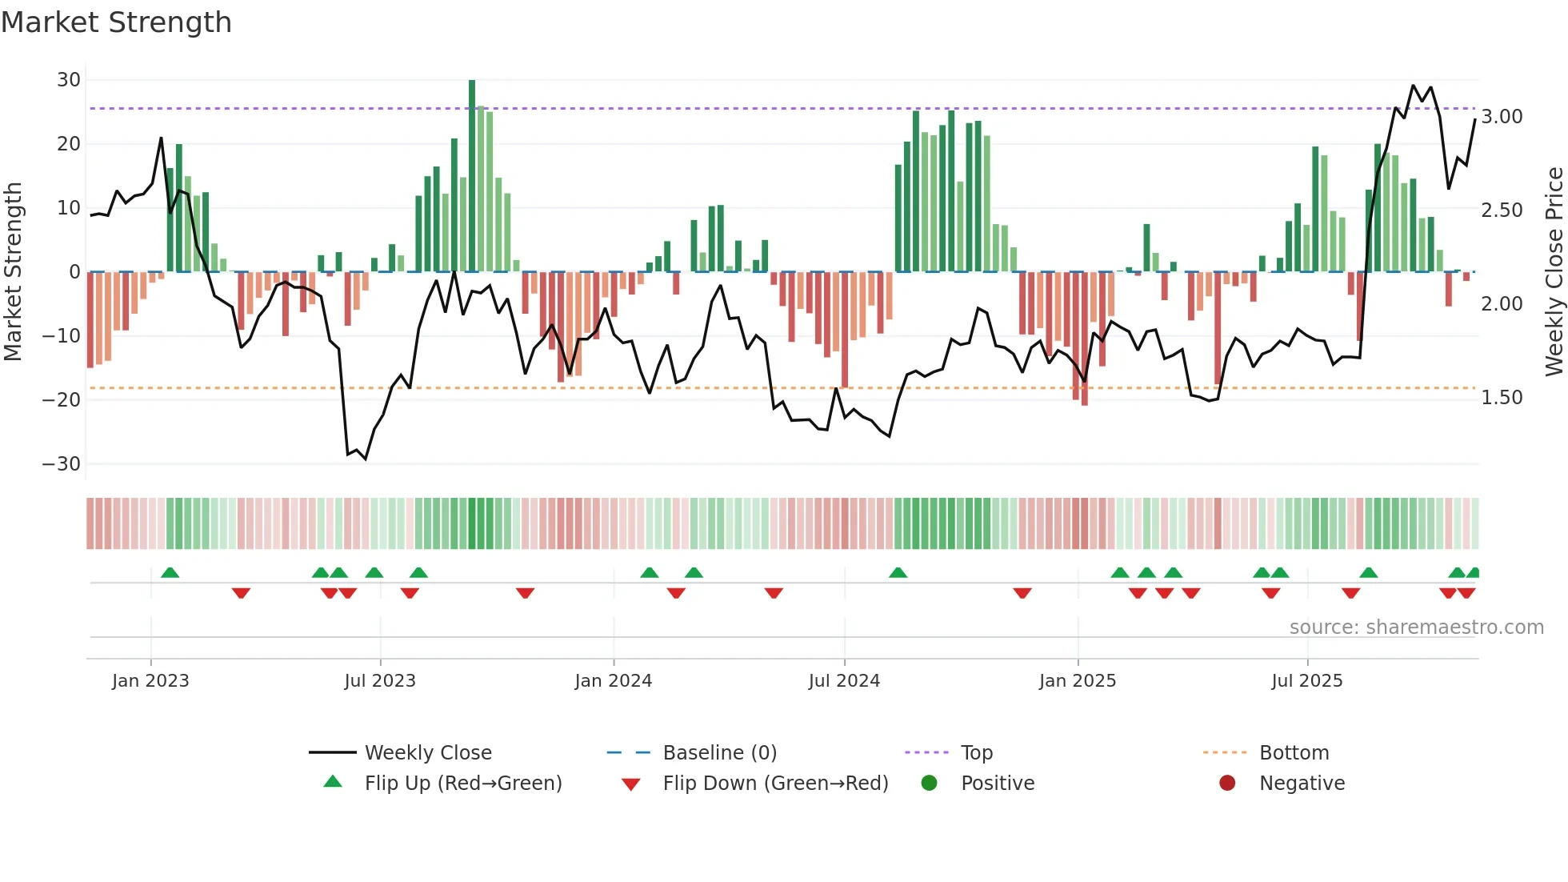This screenshot has width=1568, height=882.
Task: Click the Jul 2025 x-axis label
Action: pos(1307,680)
